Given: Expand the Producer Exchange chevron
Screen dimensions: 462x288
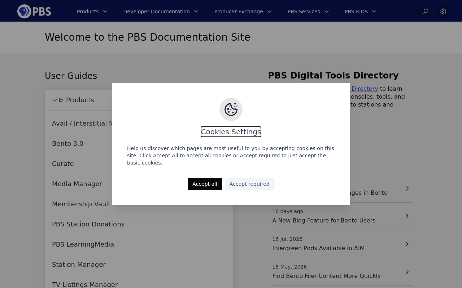Looking at the screenshot, I should (x=269, y=12).
